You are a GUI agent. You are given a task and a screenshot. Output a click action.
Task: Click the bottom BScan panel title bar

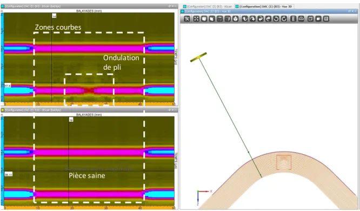[x=89, y=110]
